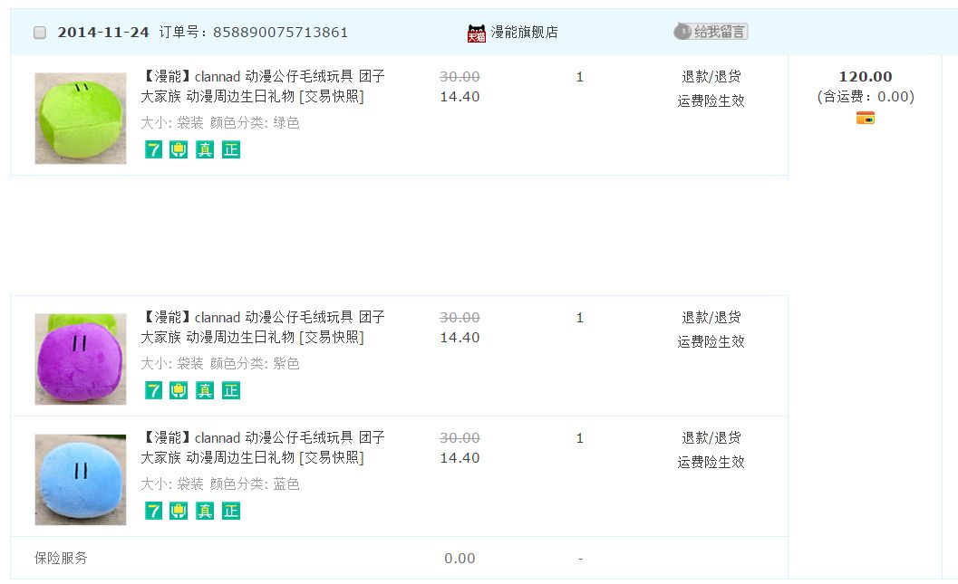Click 退款/退货 for the blue item
This screenshot has width=958, height=584.
point(711,438)
